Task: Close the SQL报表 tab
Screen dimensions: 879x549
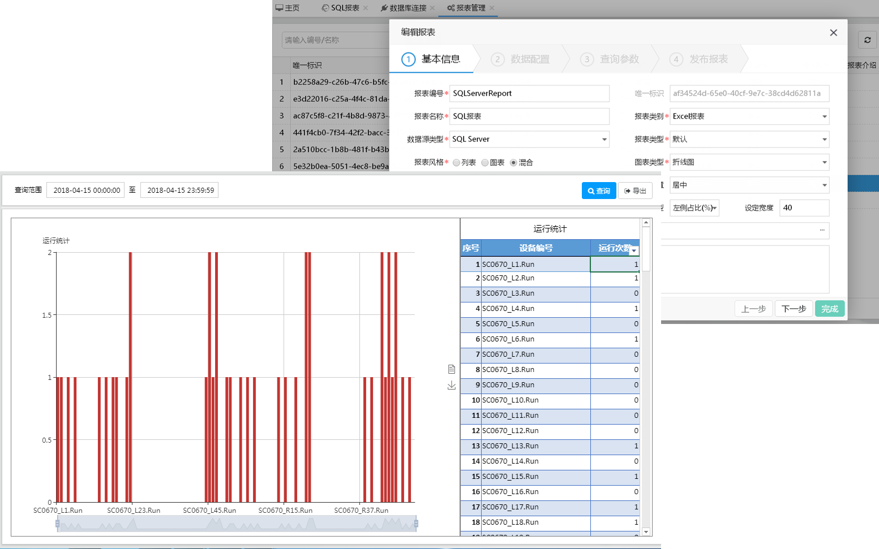Action: tap(366, 8)
